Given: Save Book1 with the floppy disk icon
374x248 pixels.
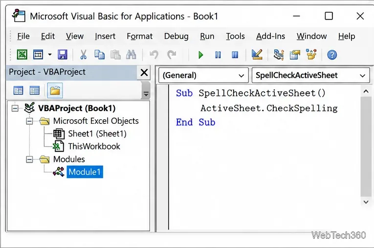Looking at the screenshot, I should (x=63, y=55).
